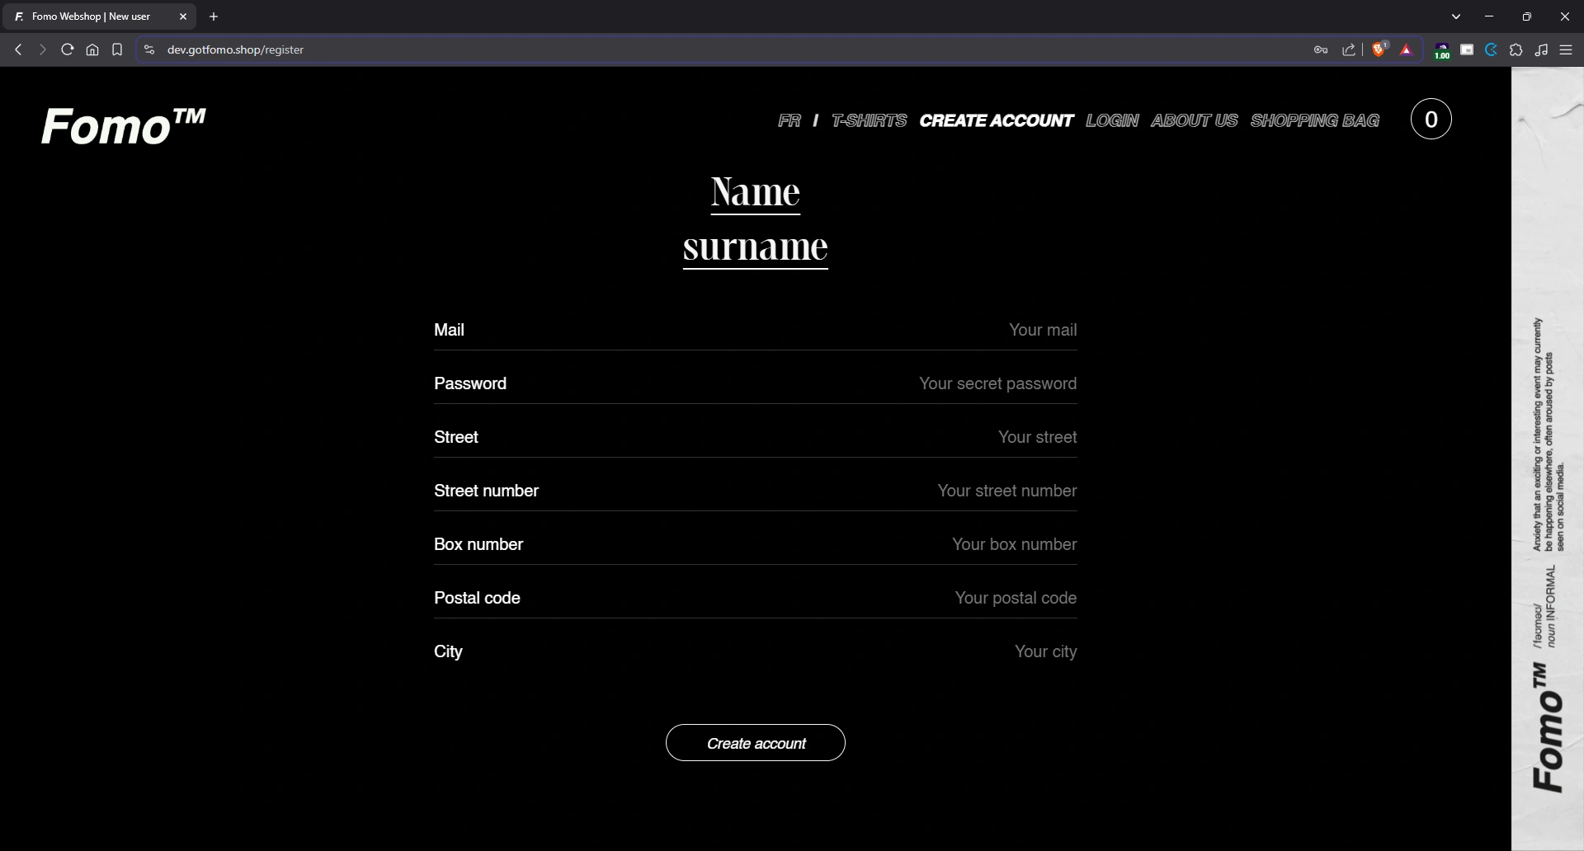Select CREATE ACCOUNT in the navigation
This screenshot has width=1584, height=851.
click(997, 120)
